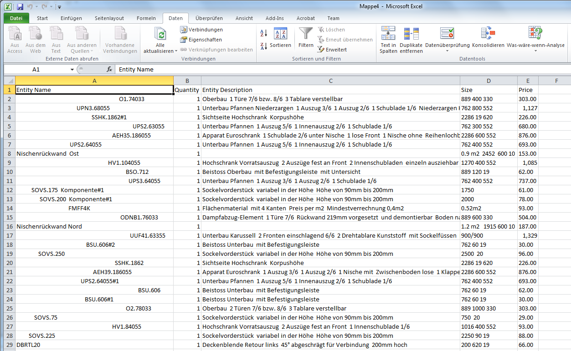
Task: Select column C header
Action: coord(330,81)
